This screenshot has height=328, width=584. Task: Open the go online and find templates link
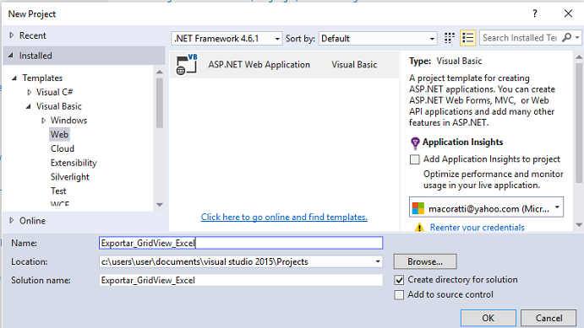284,217
